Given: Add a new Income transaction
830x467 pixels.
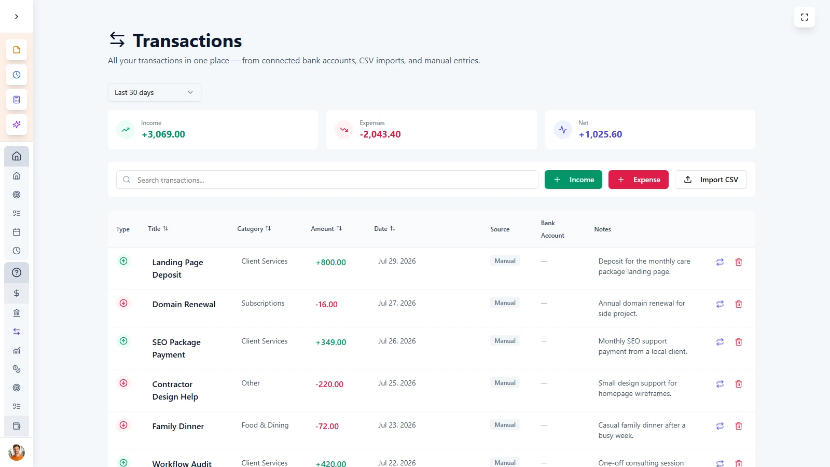Looking at the screenshot, I should tap(573, 180).
